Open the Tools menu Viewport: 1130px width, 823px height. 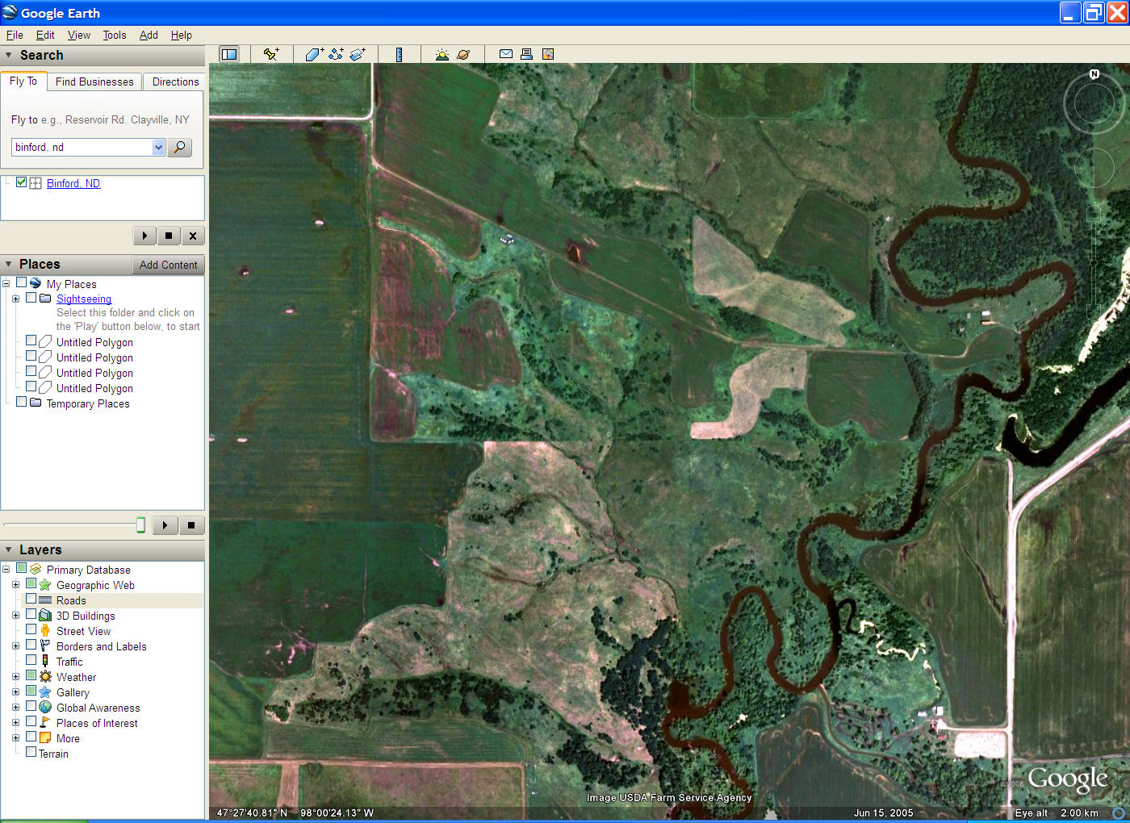115,35
